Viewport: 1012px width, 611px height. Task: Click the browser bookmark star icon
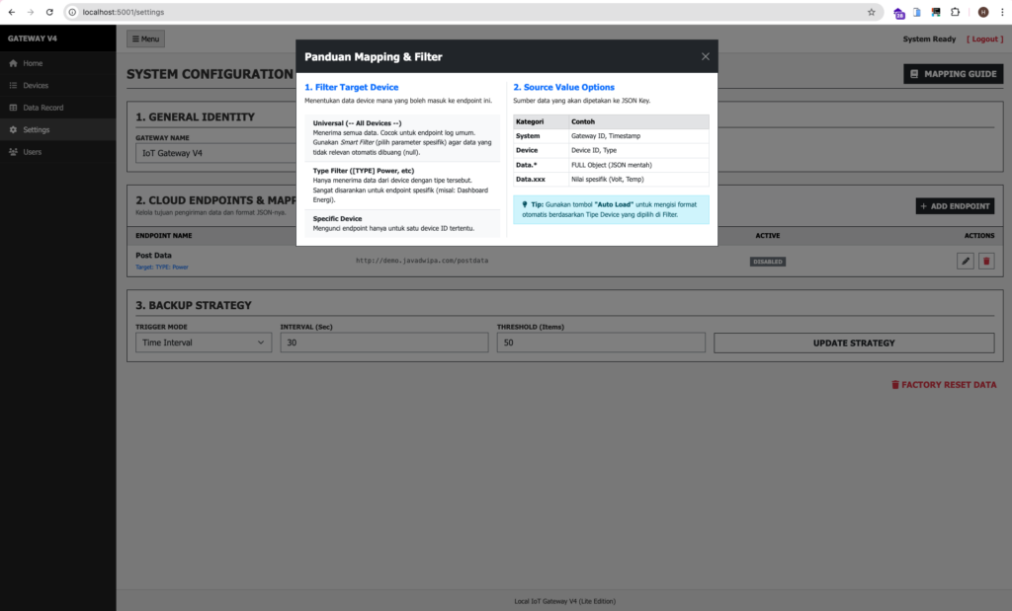(871, 12)
